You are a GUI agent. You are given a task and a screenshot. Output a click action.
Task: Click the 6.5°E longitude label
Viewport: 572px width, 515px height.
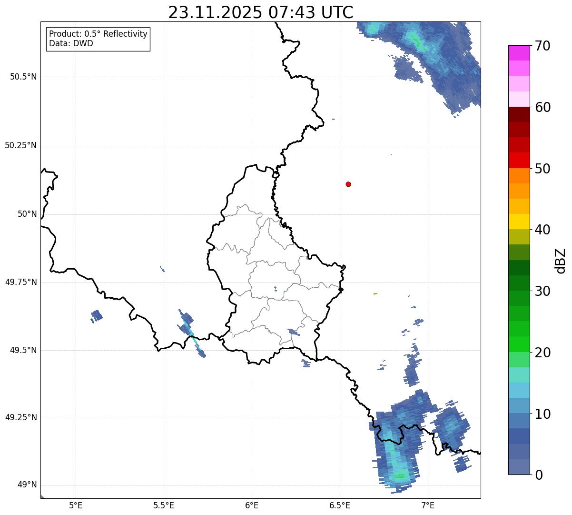pyautogui.click(x=340, y=505)
